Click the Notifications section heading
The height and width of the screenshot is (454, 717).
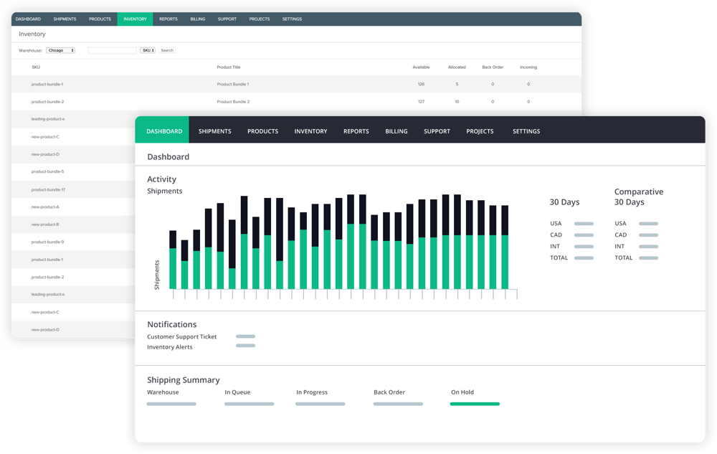pyautogui.click(x=171, y=324)
